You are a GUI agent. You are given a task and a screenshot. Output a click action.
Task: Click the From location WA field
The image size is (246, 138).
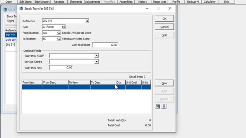49,33
